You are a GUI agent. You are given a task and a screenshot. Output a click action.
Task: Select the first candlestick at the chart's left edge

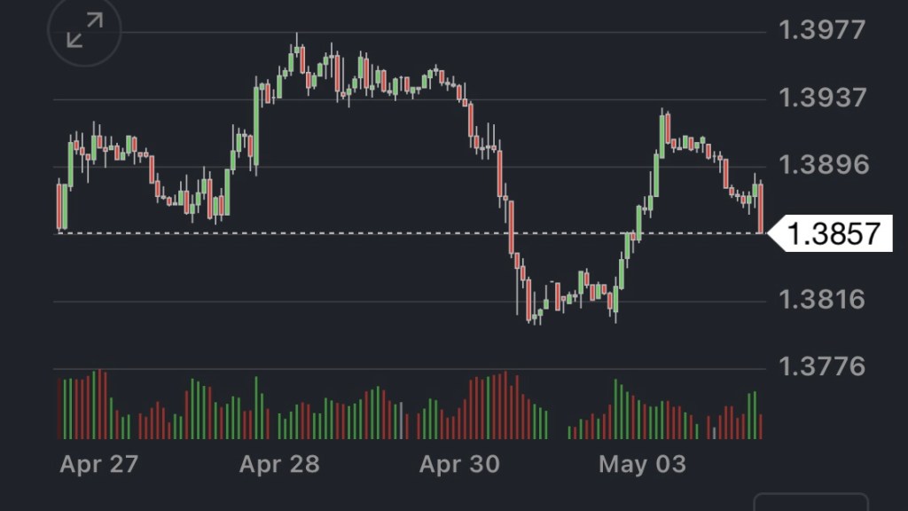tap(59, 206)
